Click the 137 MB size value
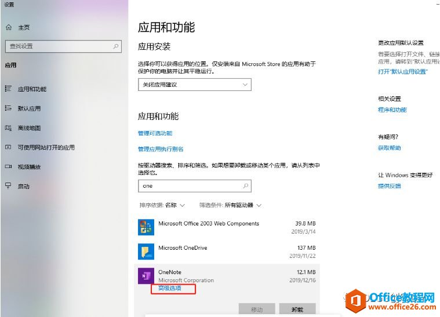The image size is (440, 317). click(307, 247)
